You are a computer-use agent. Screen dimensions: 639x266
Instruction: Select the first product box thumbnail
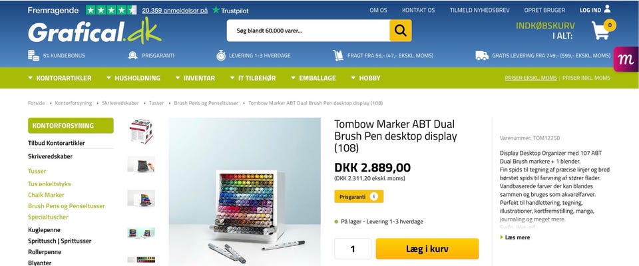coord(141,131)
